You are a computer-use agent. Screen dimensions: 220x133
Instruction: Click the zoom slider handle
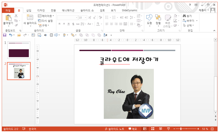[x=181, y=129]
